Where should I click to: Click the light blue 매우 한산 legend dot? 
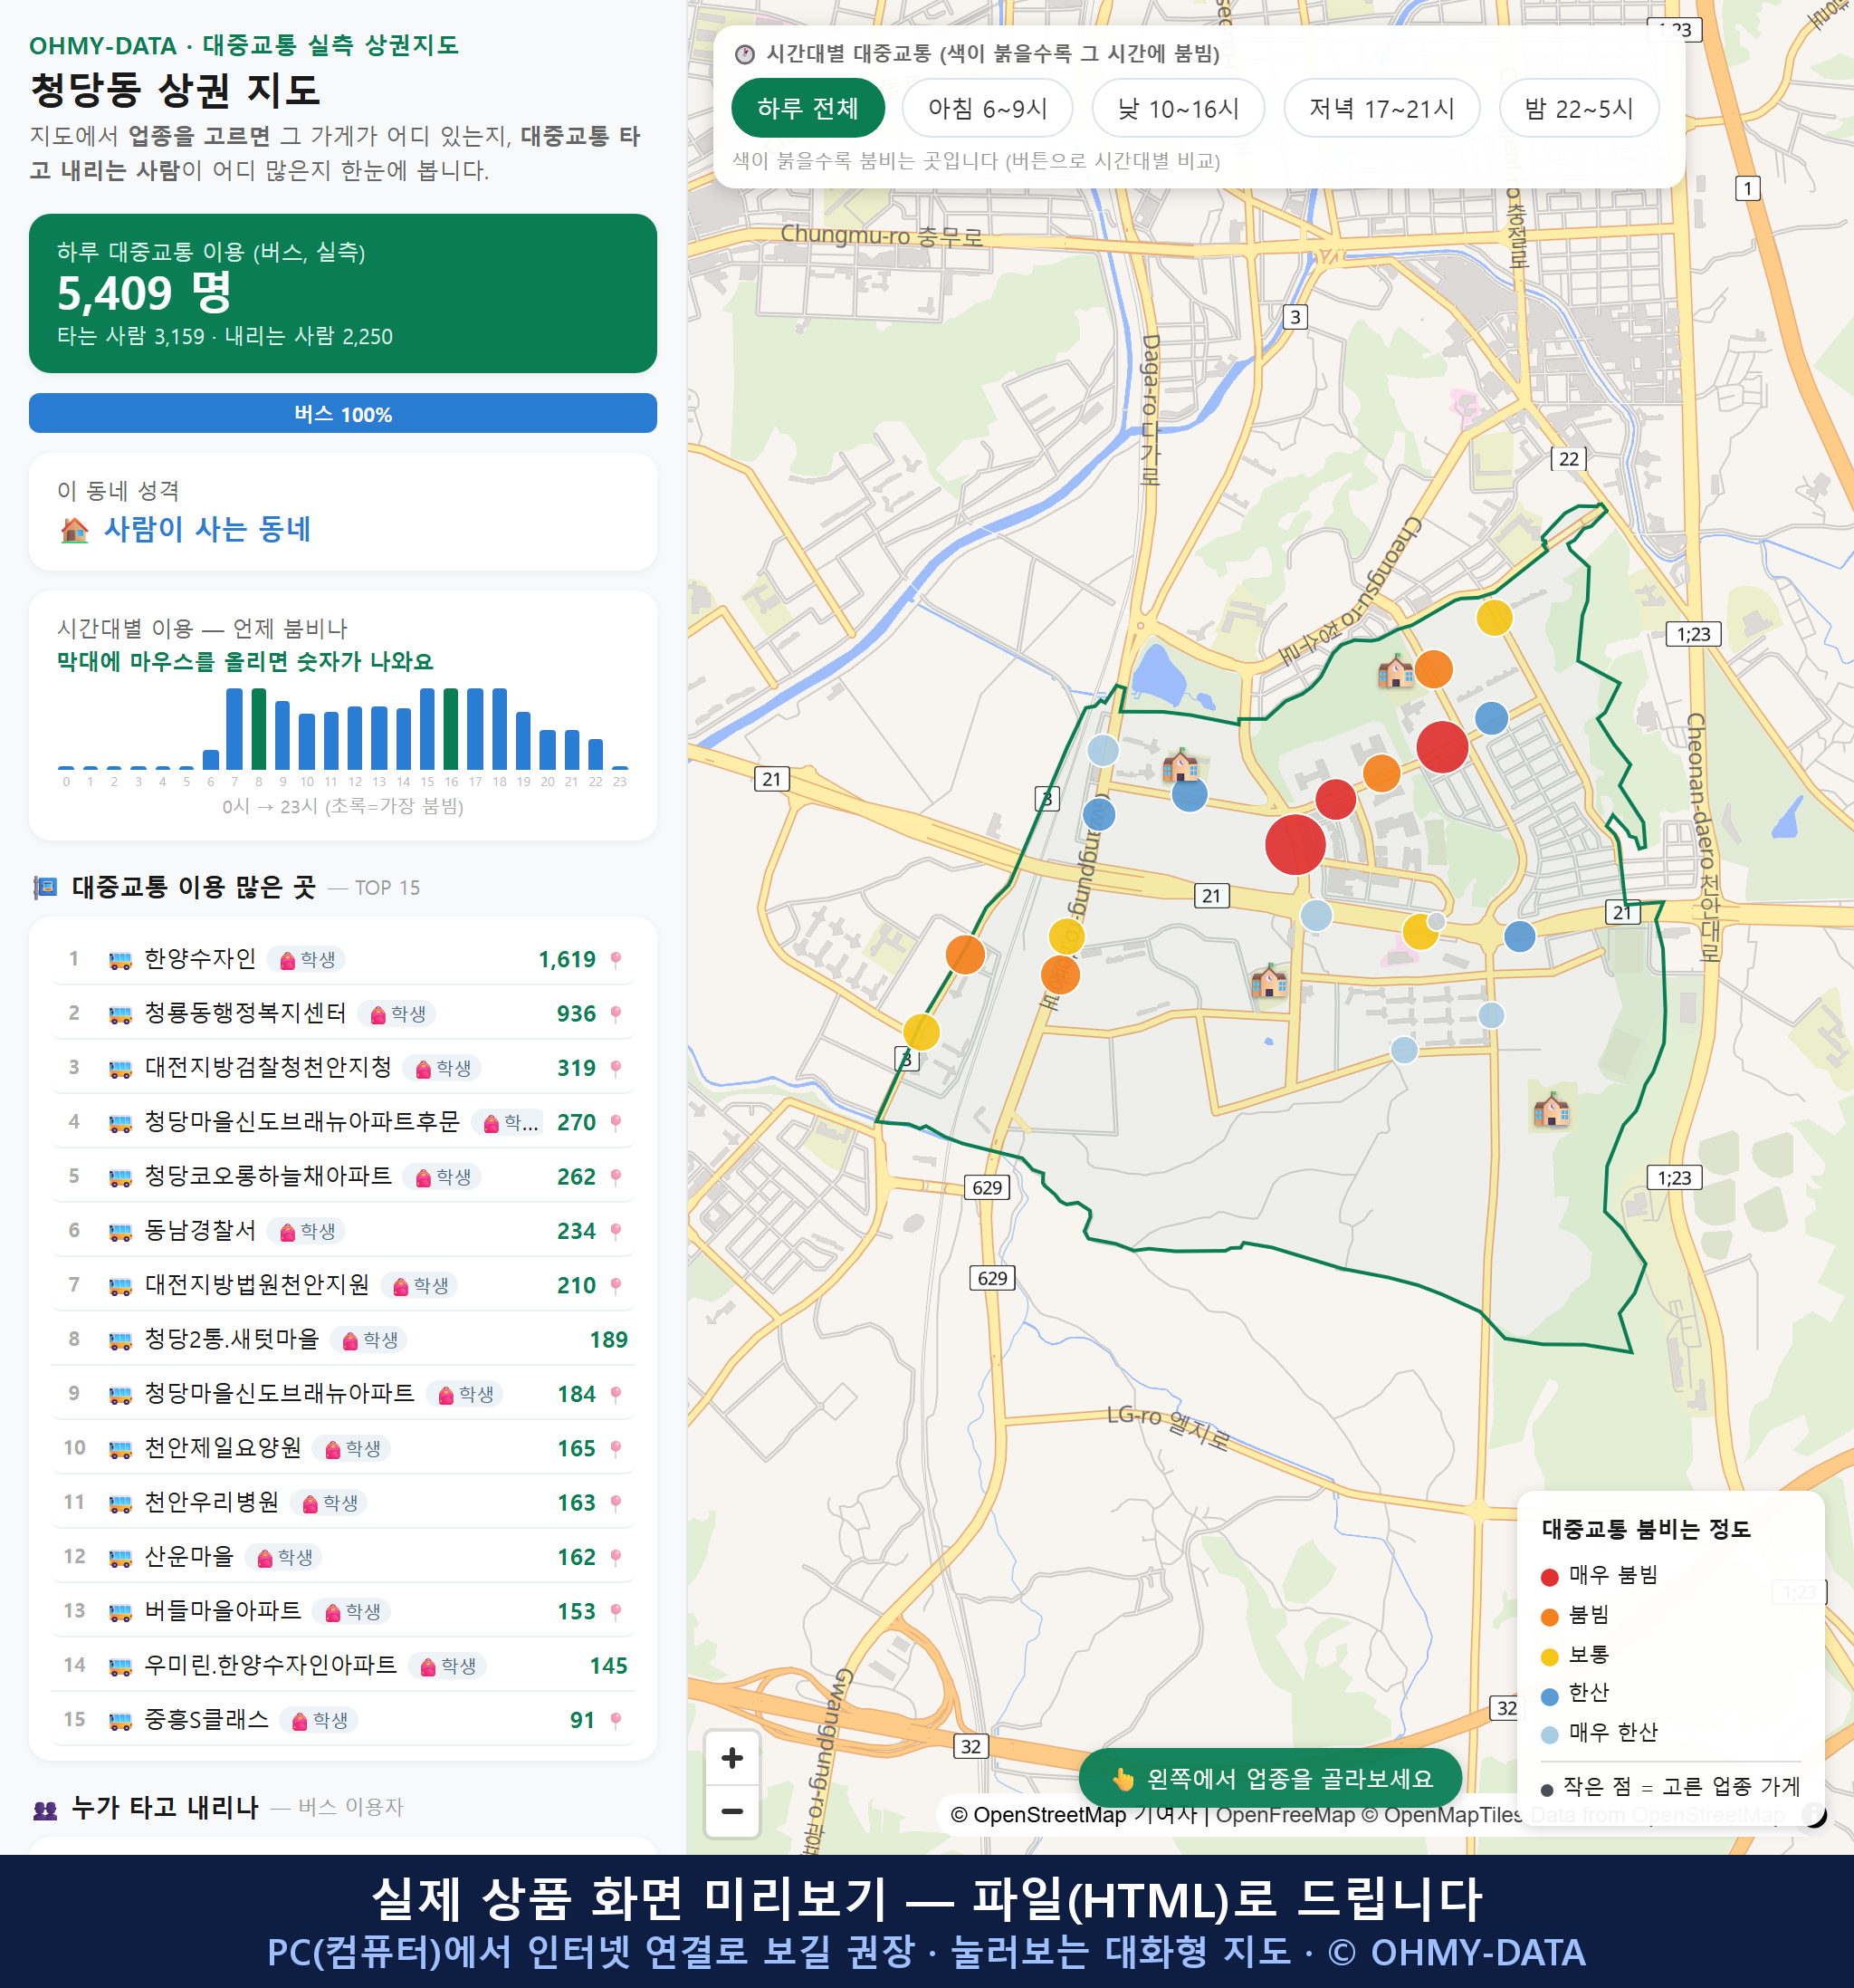coord(1550,1735)
